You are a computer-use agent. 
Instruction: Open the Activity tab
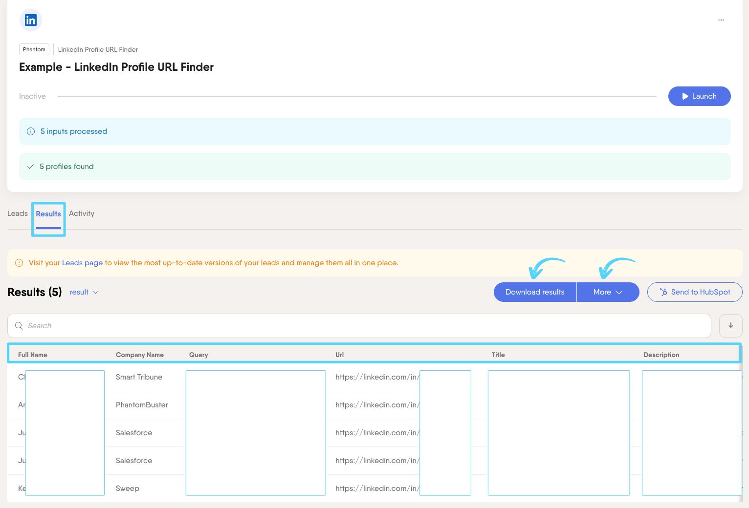click(x=82, y=213)
